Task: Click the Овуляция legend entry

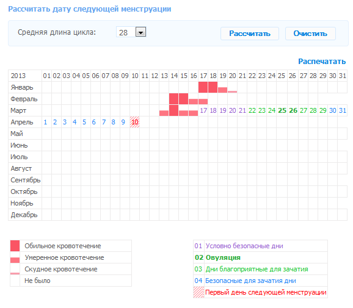Action: [223, 257]
